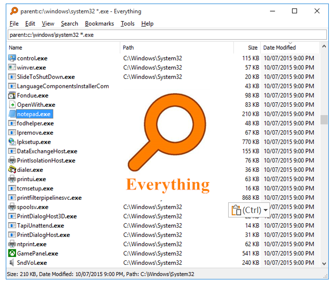Open the View menu
This screenshot has width=335, height=283.
[48, 23]
